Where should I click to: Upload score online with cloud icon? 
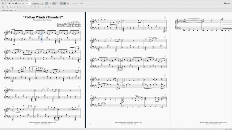pos(13,3)
